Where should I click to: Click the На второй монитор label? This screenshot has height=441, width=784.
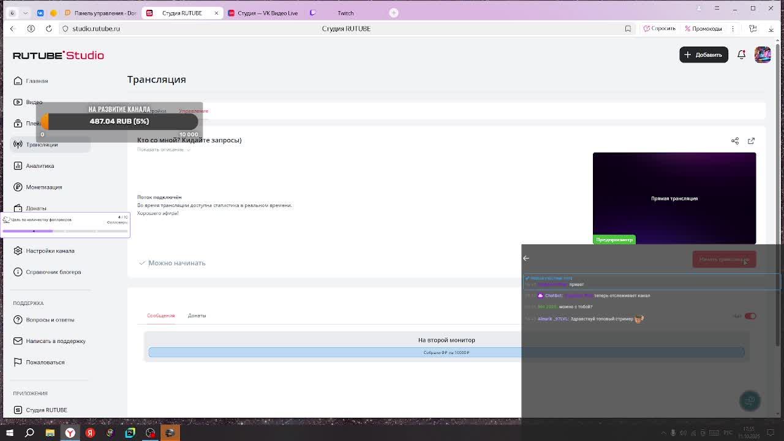tap(447, 340)
